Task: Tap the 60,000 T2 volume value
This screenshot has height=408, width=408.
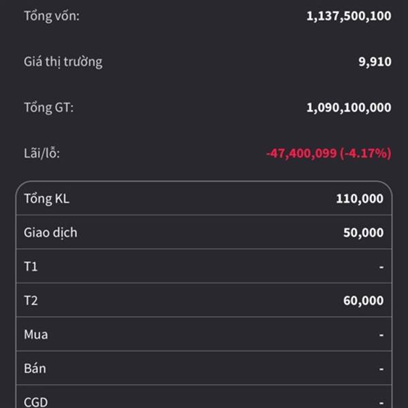Action: pyautogui.click(x=363, y=301)
